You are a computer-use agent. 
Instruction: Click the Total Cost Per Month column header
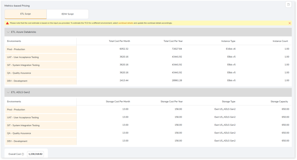(119, 41)
